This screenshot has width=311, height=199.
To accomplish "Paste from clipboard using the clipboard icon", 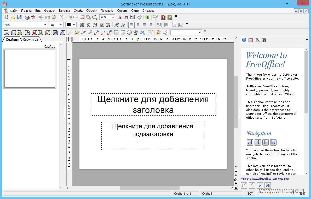I will click(x=54, y=17).
